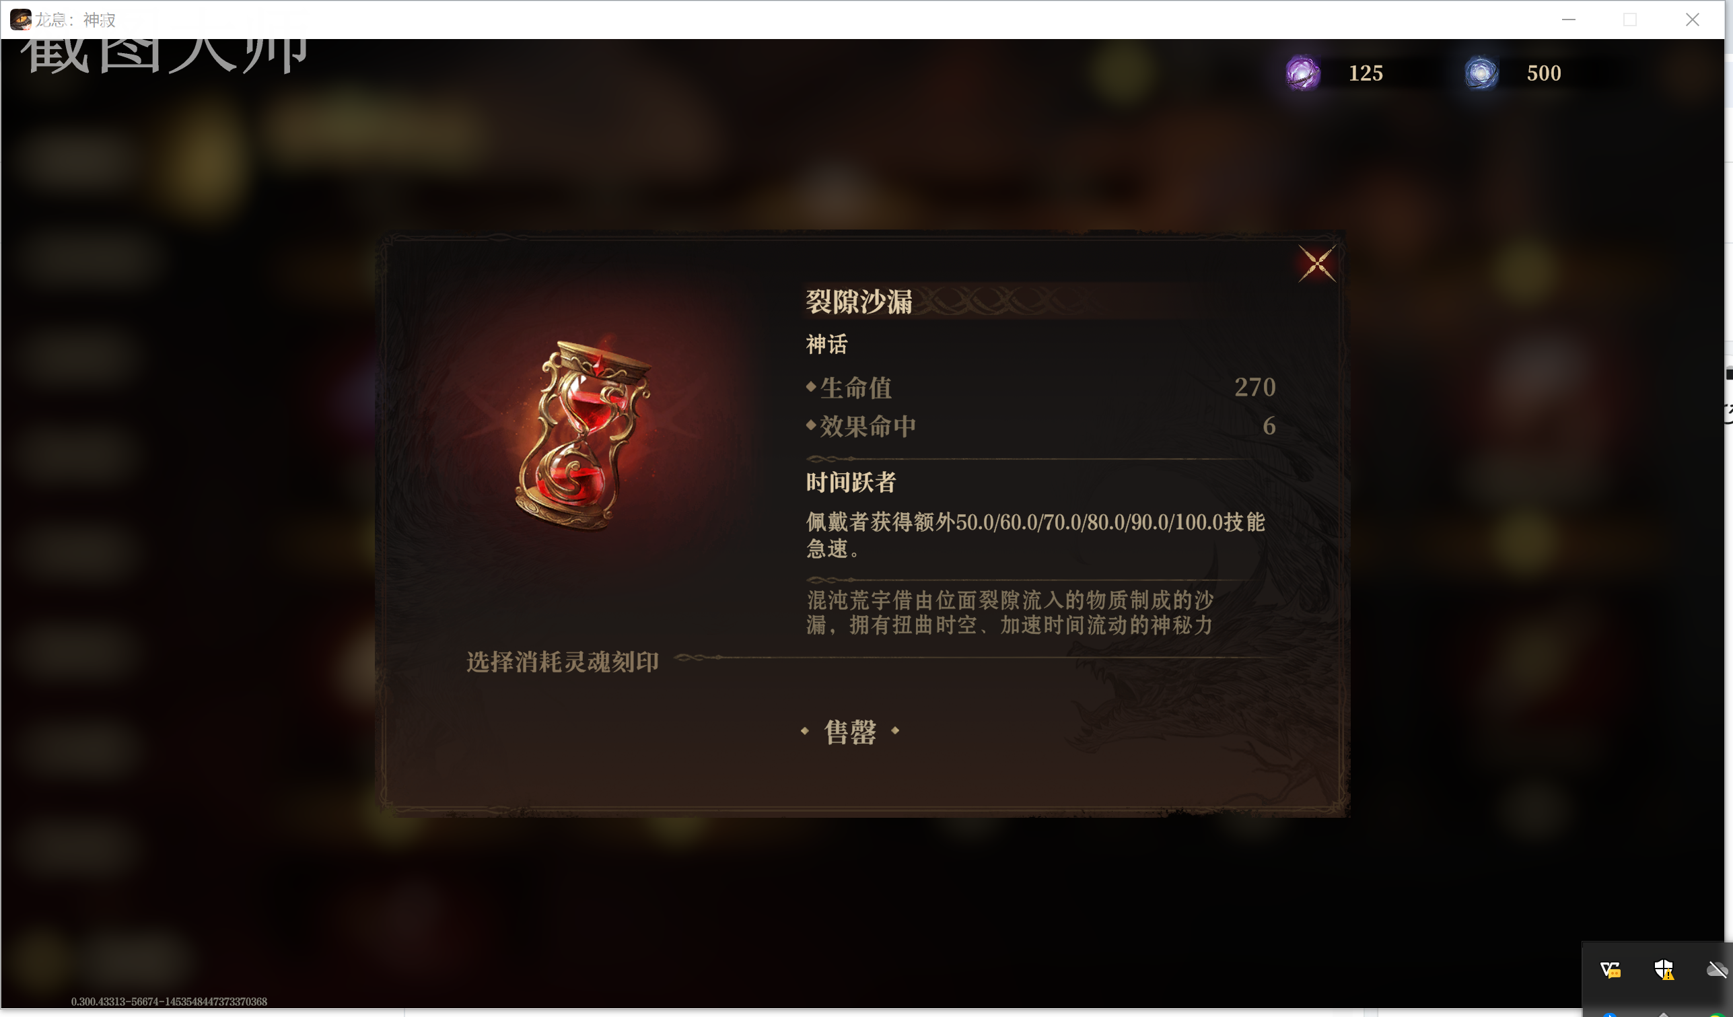Click the 售罄 sold-out button
The height and width of the screenshot is (1017, 1733).
(x=850, y=732)
